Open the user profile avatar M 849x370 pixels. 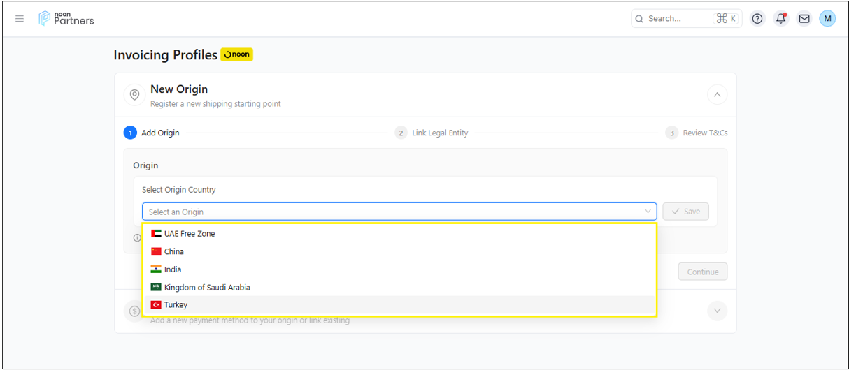pyautogui.click(x=827, y=19)
